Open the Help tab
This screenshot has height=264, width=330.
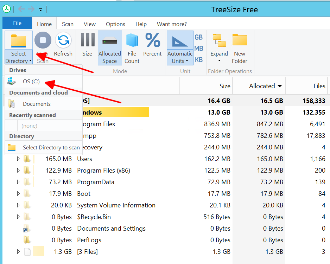coord(141,24)
